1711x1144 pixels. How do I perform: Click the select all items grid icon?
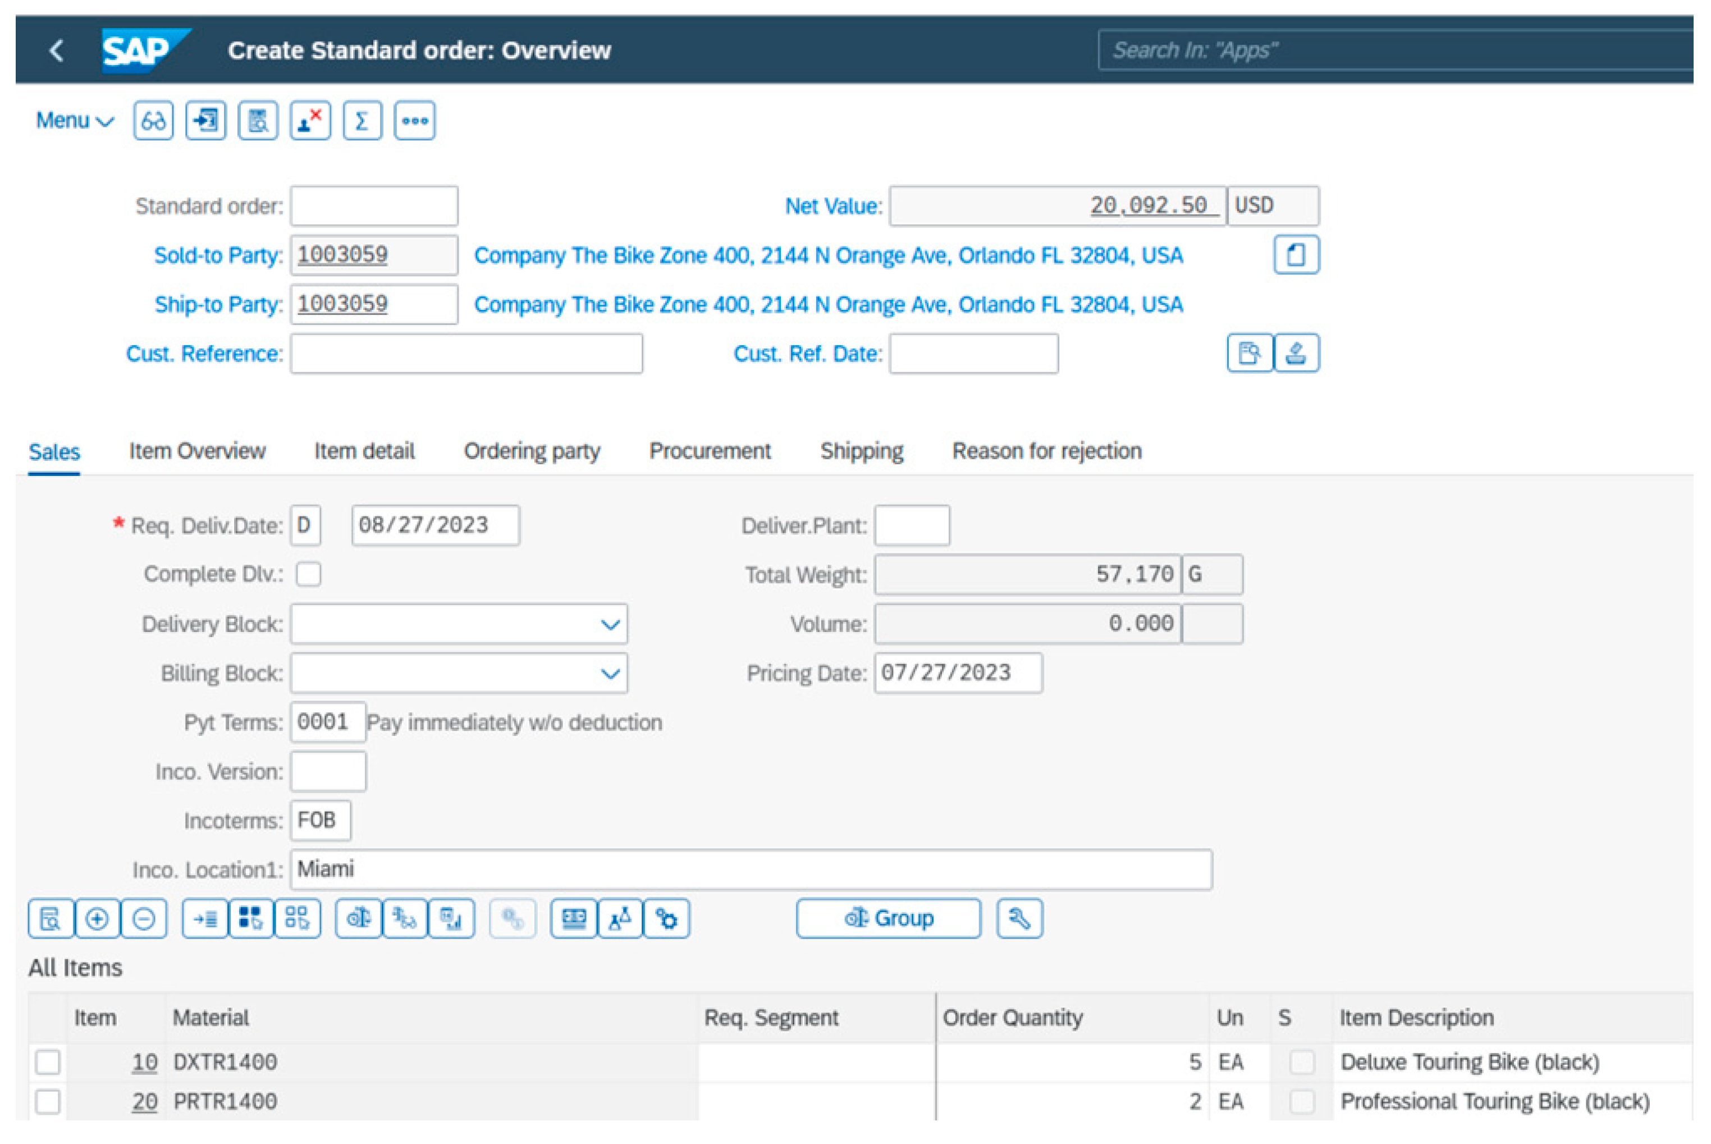click(250, 918)
